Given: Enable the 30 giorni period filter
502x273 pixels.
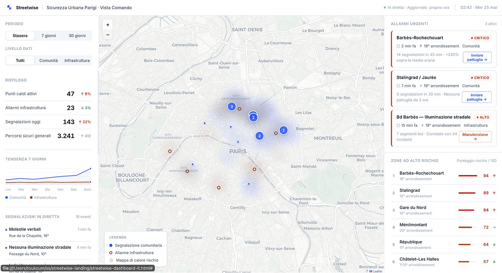Looking at the screenshot, I should pos(77,36).
